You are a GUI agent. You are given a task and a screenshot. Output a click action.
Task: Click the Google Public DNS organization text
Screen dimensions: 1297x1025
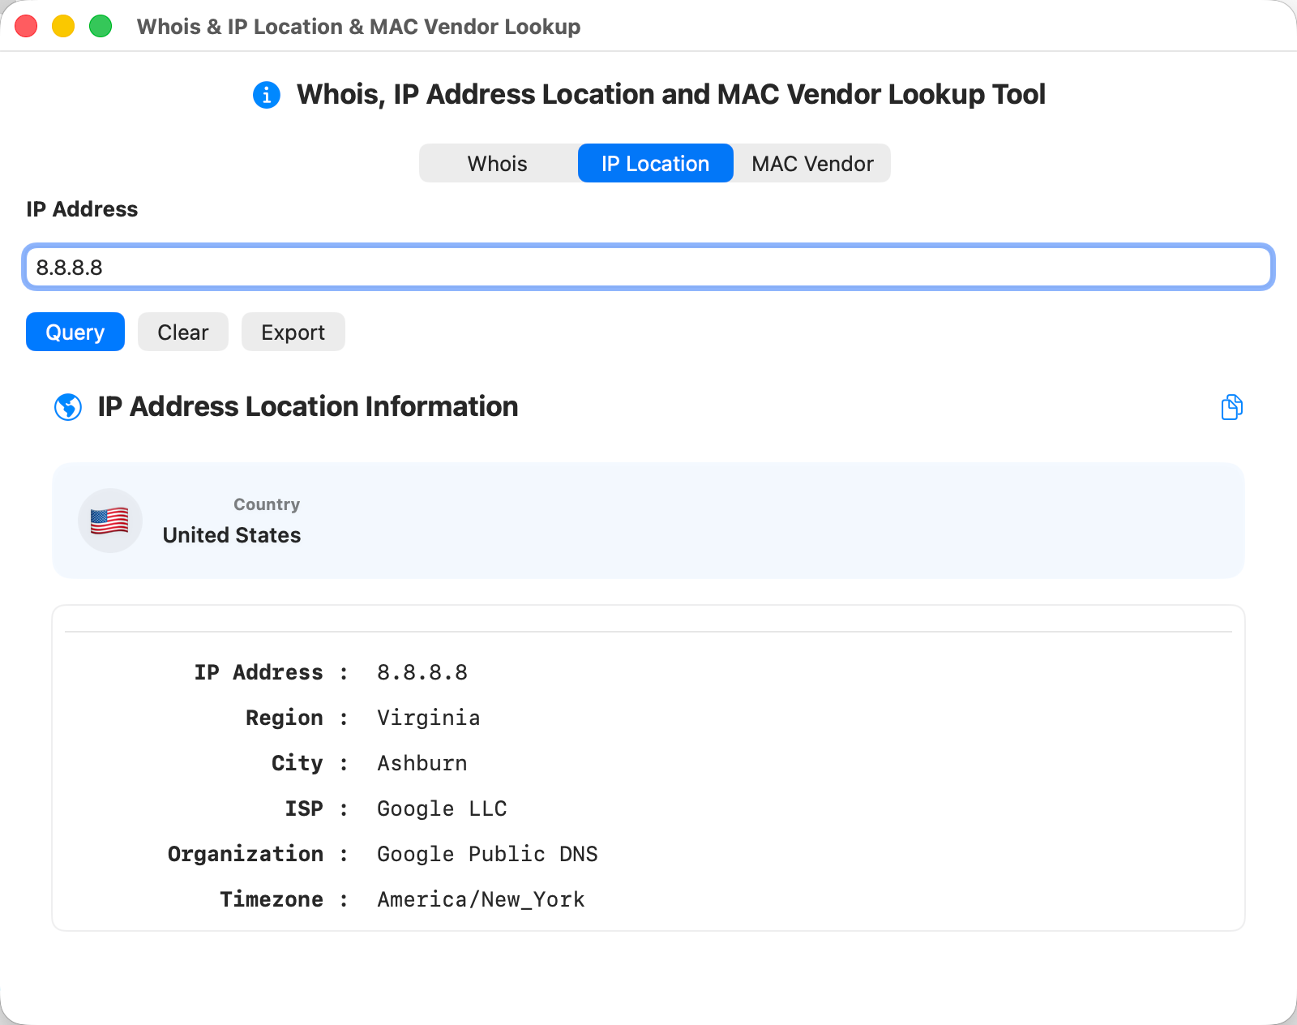486,854
